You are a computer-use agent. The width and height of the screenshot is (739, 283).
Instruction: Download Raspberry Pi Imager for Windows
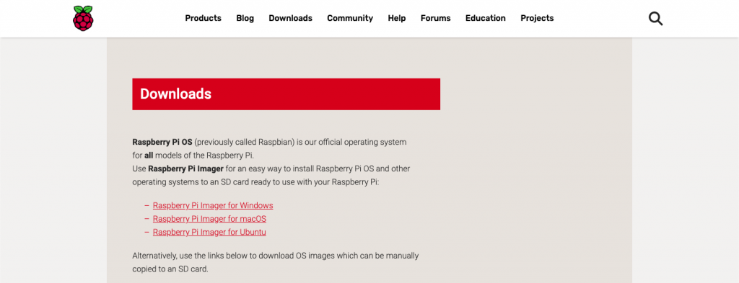[213, 205]
